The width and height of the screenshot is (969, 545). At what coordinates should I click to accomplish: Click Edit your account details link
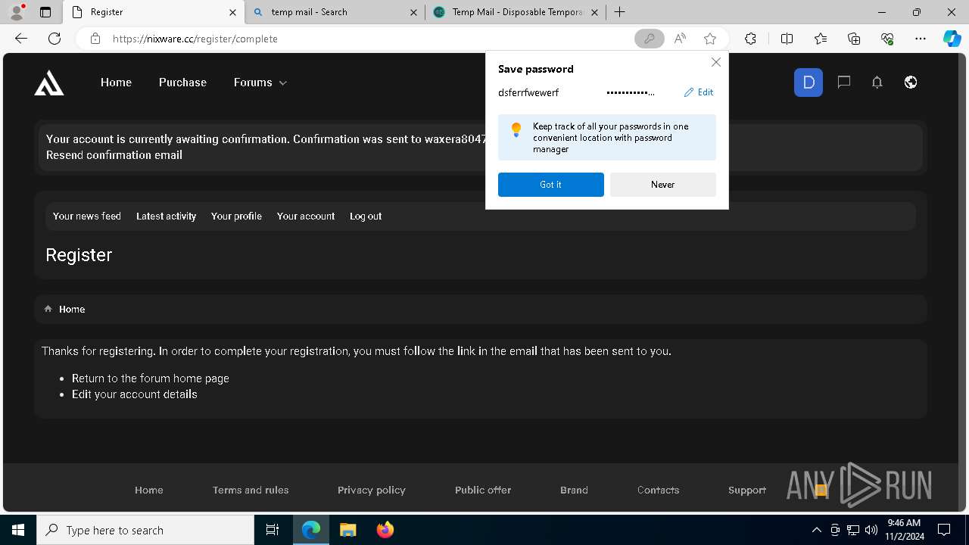(x=135, y=394)
